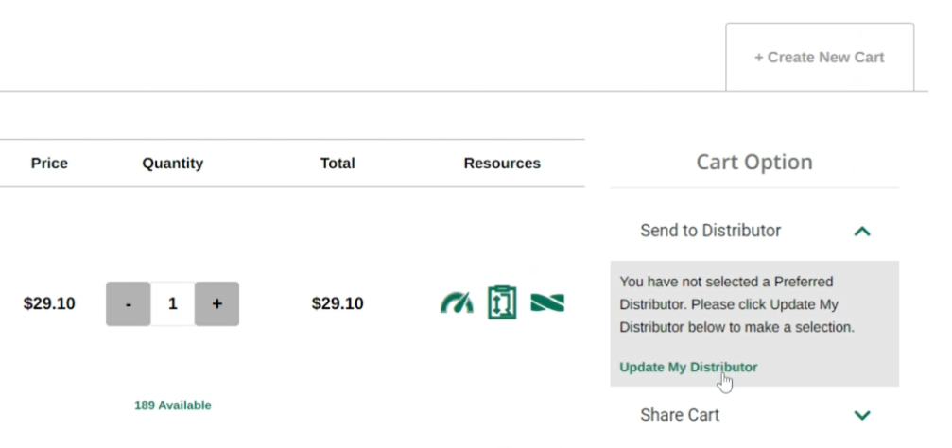Select the Share Cart section title
This screenshot has width=952, height=448.
pos(680,415)
